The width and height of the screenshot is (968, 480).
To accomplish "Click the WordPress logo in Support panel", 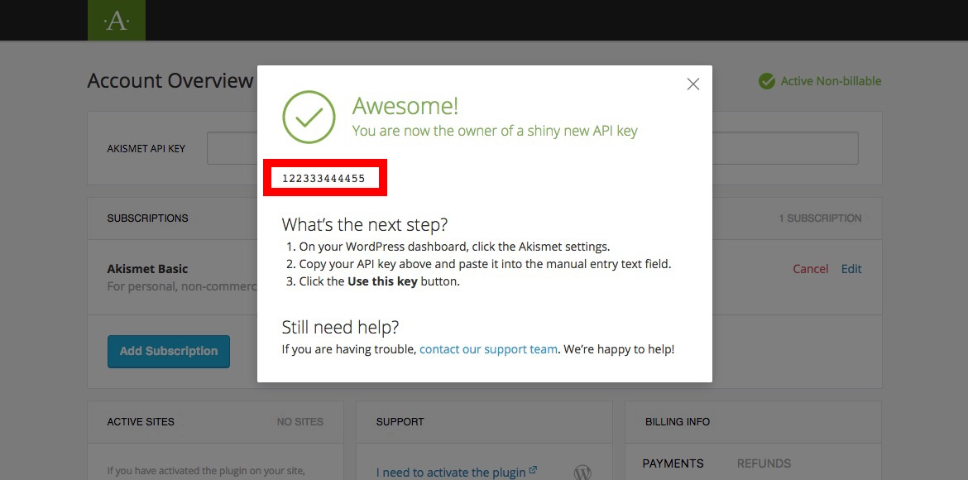I will pos(582,473).
